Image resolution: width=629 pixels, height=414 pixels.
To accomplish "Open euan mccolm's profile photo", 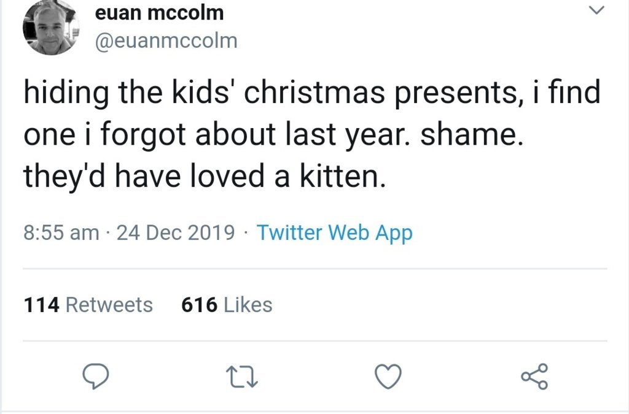I will (x=51, y=28).
